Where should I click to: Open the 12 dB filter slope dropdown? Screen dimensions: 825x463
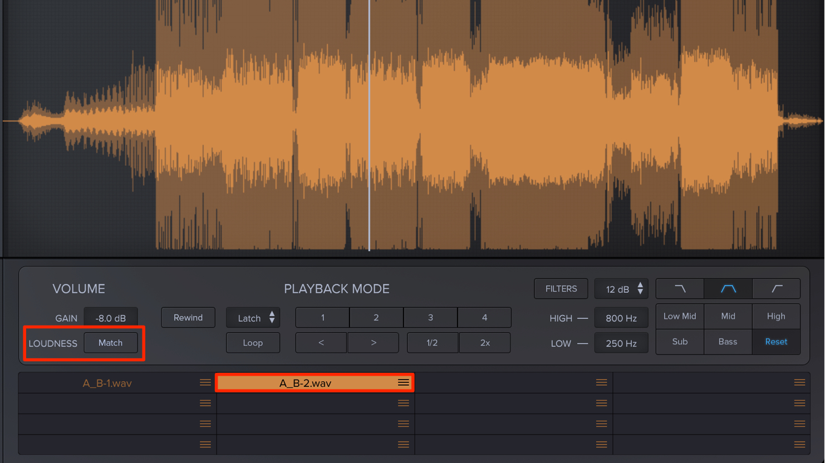621,289
